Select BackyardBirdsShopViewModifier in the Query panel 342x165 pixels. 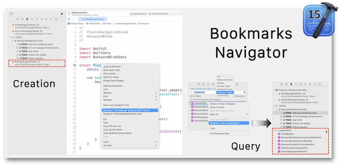coord(297,141)
